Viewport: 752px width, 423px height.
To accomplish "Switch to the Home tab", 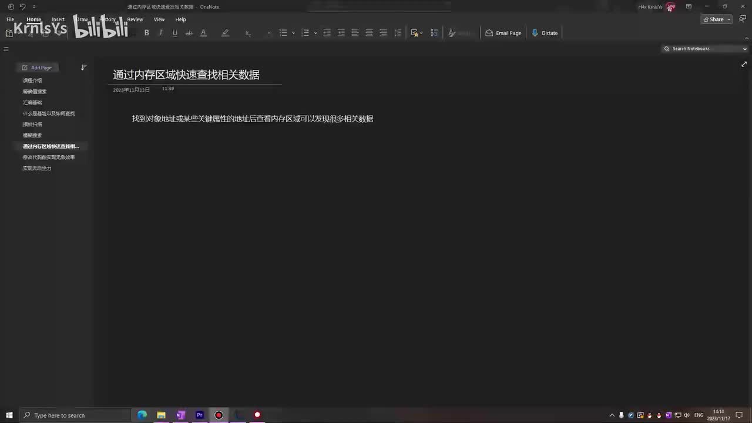I will pyautogui.click(x=34, y=19).
